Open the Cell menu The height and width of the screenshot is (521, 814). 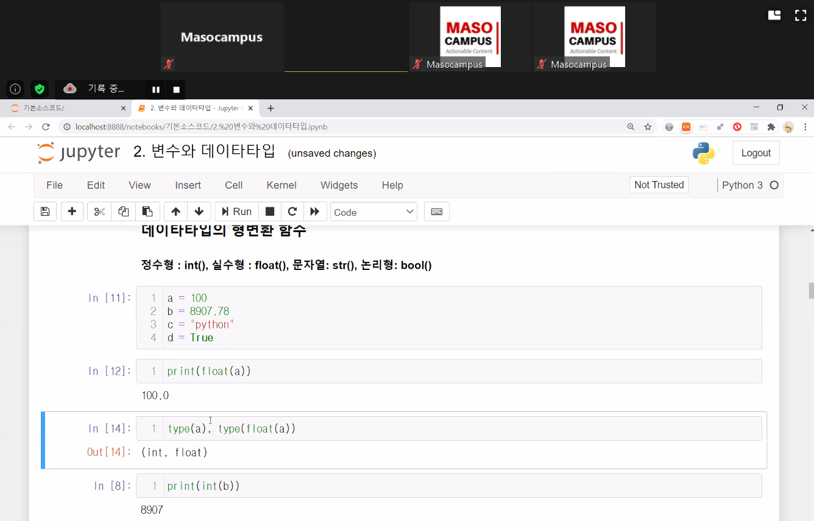click(x=233, y=185)
